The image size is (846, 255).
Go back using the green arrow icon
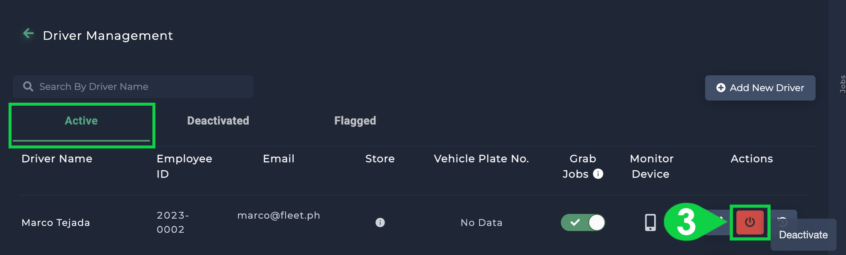pos(28,33)
